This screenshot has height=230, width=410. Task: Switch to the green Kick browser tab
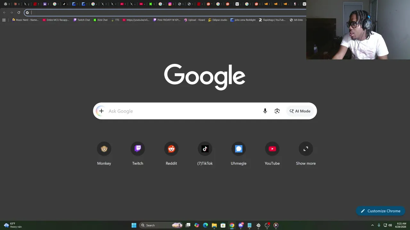pyautogui.click(x=151, y=4)
